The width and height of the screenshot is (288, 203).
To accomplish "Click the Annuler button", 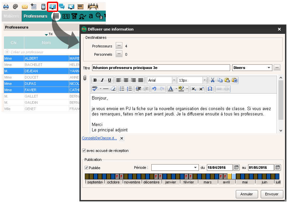I will (247, 194).
